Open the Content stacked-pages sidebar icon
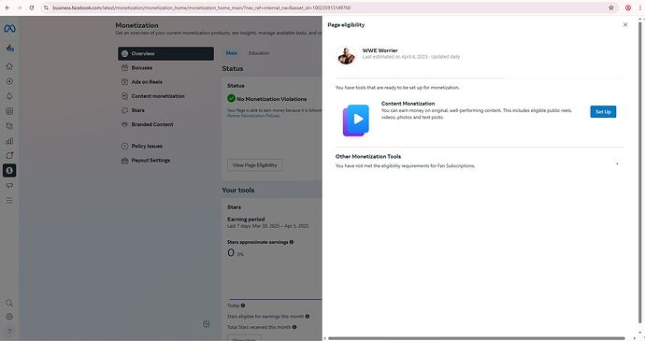Image resolution: width=645 pixels, height=341 pixels. click(9, 126)
